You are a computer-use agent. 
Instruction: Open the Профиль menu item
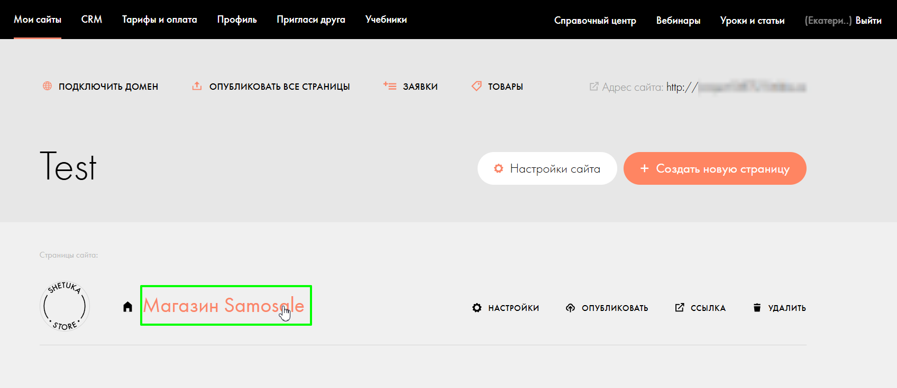[237, 20]
